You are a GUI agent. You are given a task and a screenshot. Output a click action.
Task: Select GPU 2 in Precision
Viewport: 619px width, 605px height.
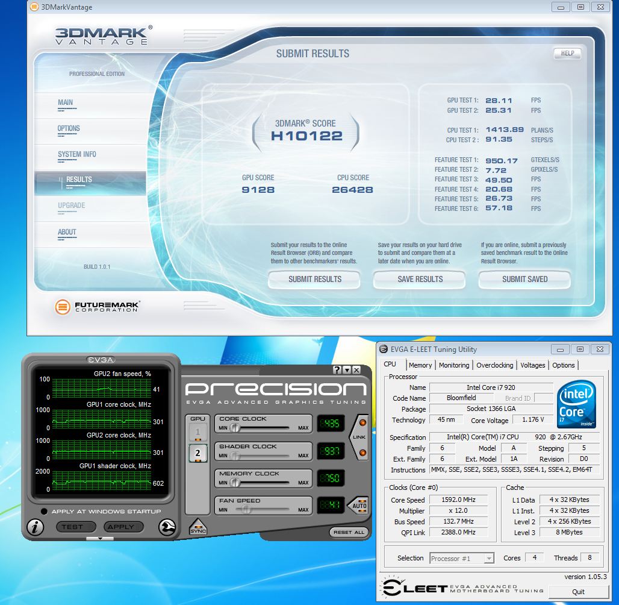pyautogui.click(x=198, y=454)
